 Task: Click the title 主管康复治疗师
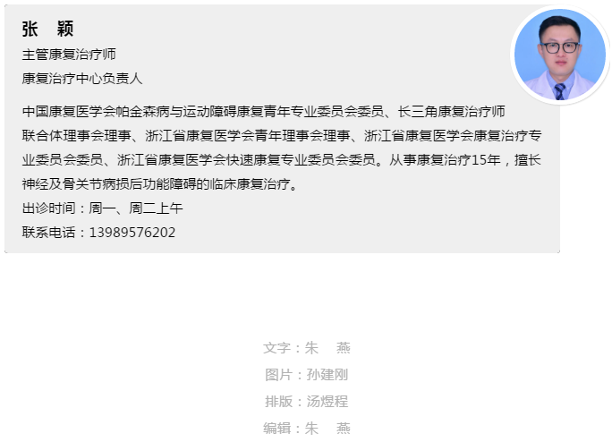point(69,55)
